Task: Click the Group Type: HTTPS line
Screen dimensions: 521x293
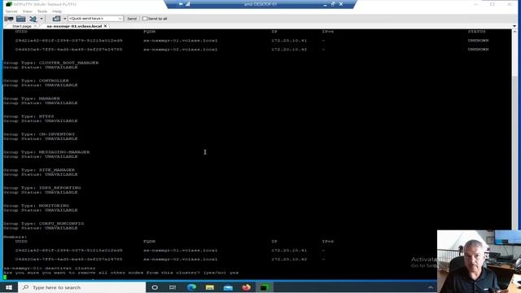Action: tap(29, 116)
